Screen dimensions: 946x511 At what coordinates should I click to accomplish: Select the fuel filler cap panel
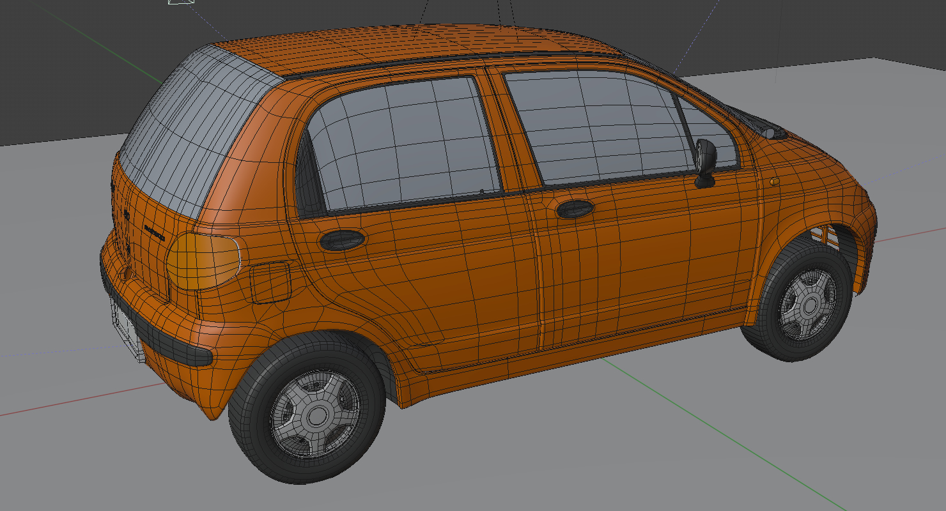(x=270, y=282)
